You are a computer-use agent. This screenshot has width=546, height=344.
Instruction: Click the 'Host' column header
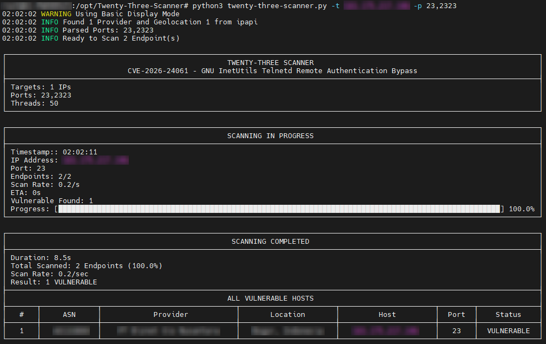click(387, 315)
